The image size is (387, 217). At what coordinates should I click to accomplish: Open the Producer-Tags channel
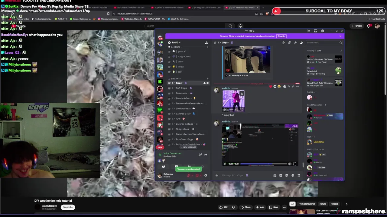coord(188,139)
